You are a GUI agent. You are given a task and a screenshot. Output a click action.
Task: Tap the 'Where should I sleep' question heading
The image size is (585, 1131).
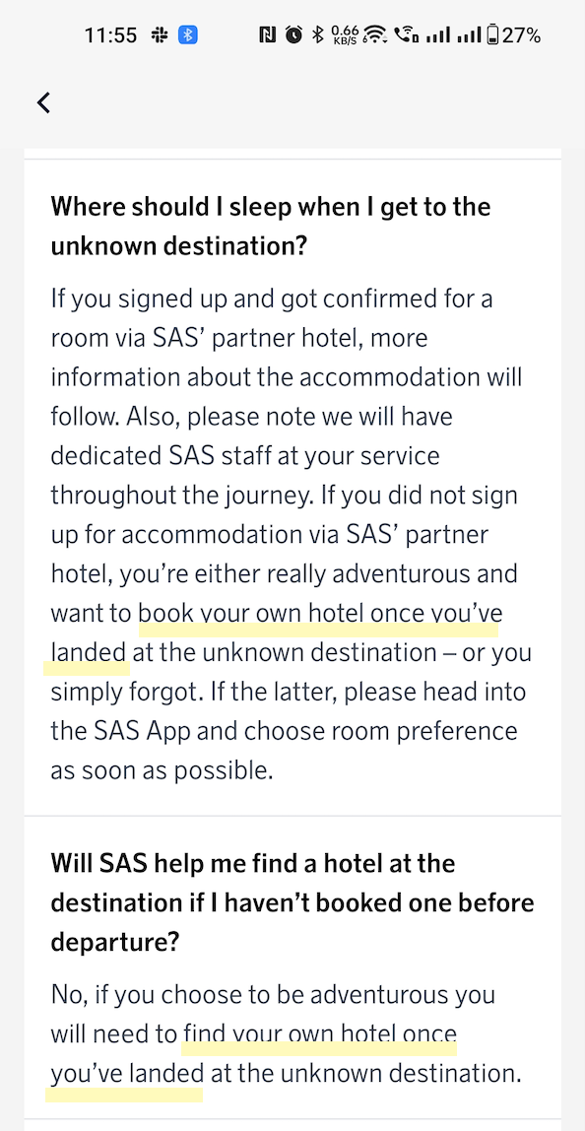271,227
